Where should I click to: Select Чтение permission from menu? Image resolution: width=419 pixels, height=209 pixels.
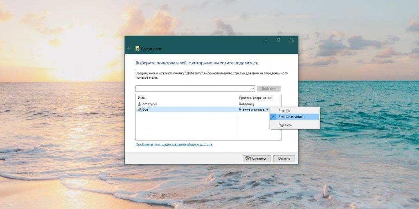point(285,111)
